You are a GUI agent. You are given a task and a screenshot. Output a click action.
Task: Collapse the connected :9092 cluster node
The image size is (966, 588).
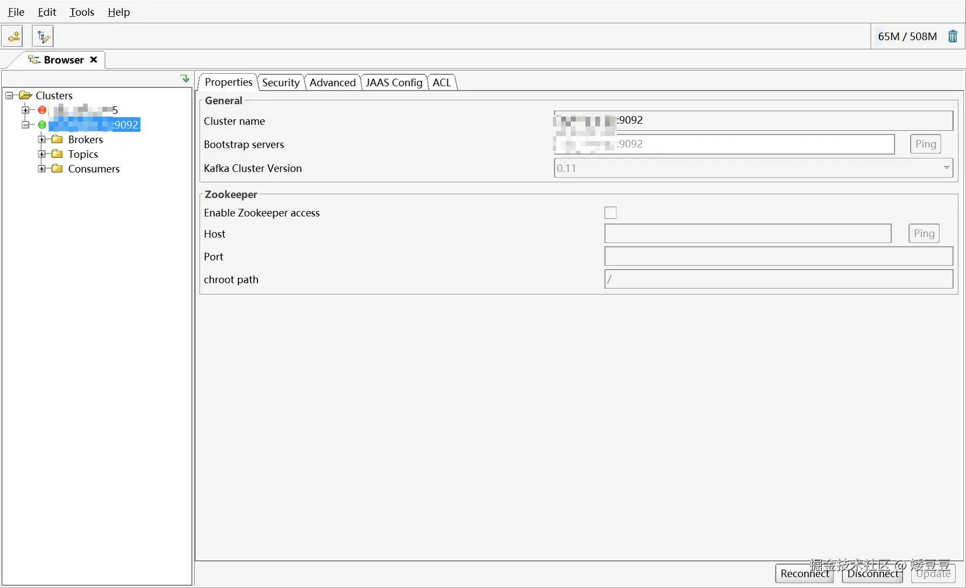point(25,125)
